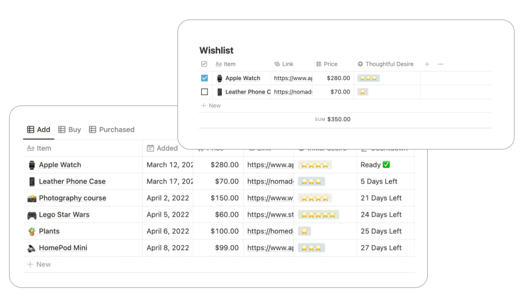Viewport: 532px width, 299px height.
Task: Click the Link column header in Wishlist
Action: pyautogui.click(x=284, y=64)
